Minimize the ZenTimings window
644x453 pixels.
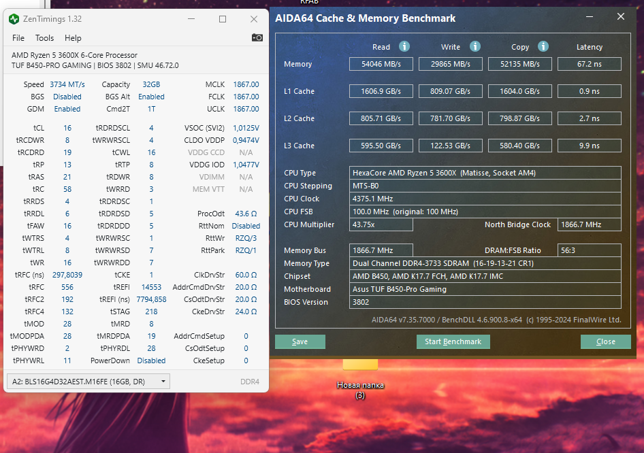[x=191, y=19]
